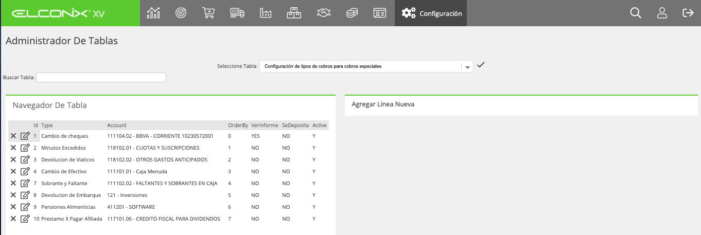701x235 pixels.
Task: Select the Caja Menuda account cell
Action: pyautogui.click(x=137, y=171)
